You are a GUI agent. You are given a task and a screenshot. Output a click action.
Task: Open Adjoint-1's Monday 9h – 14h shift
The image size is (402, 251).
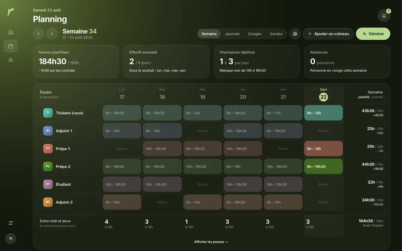tap(122, 131)
